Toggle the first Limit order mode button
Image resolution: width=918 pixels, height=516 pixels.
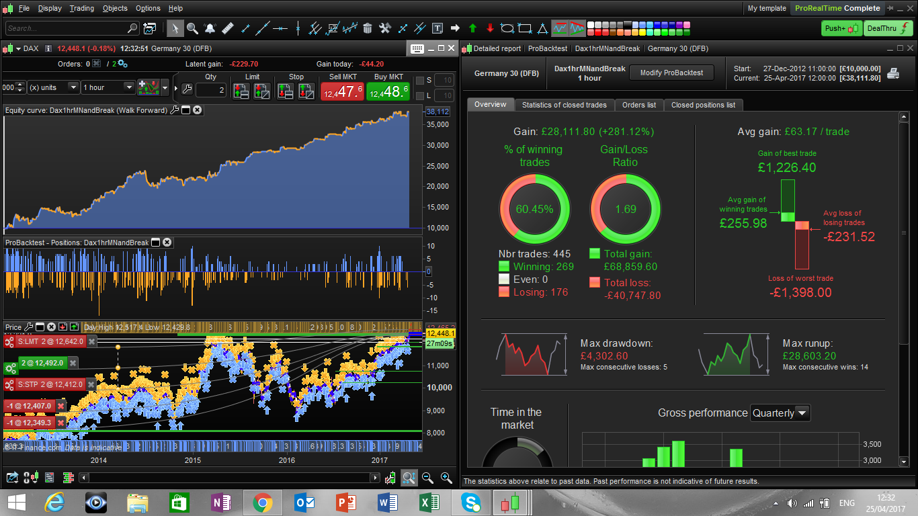click(243, 91)
